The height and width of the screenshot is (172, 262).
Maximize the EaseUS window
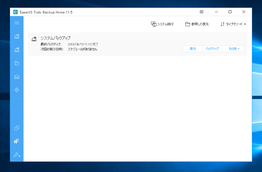(x=230, y=12)
